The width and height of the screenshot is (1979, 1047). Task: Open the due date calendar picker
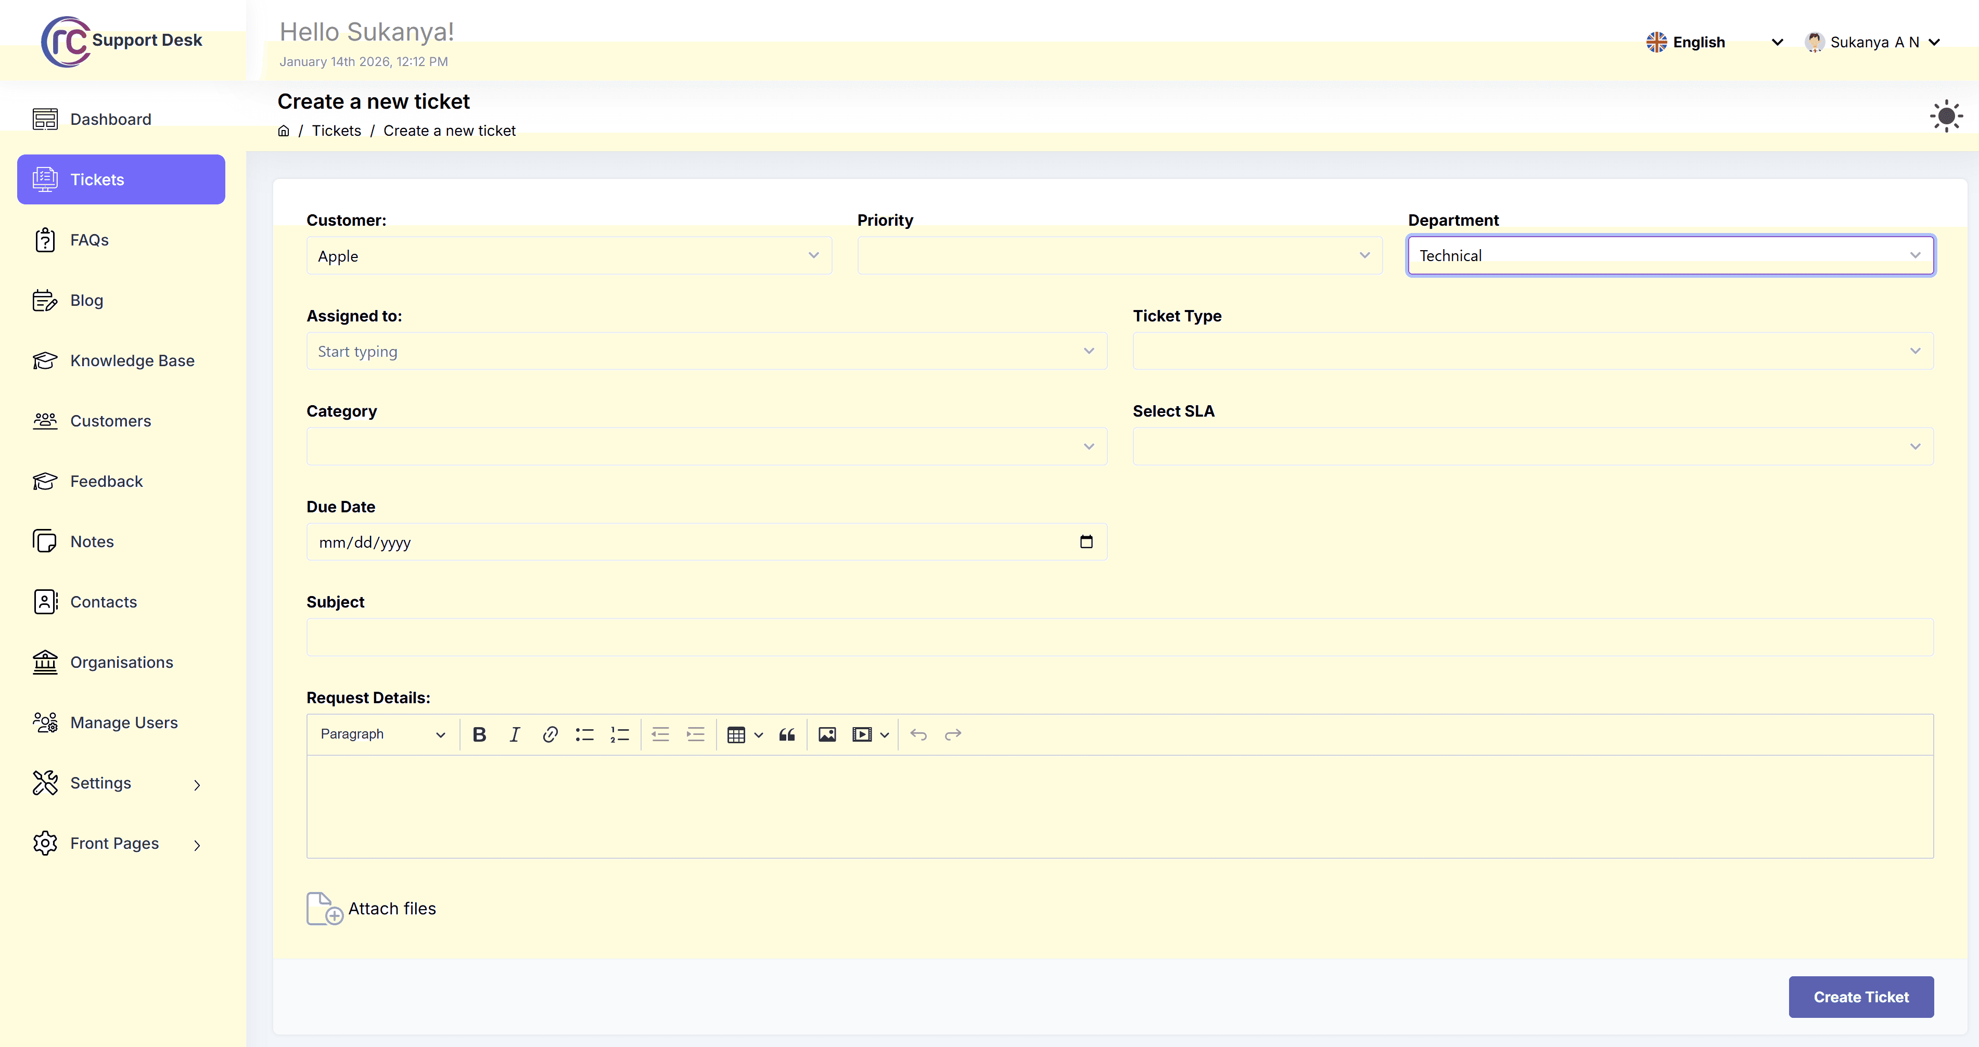point(1087,542)
